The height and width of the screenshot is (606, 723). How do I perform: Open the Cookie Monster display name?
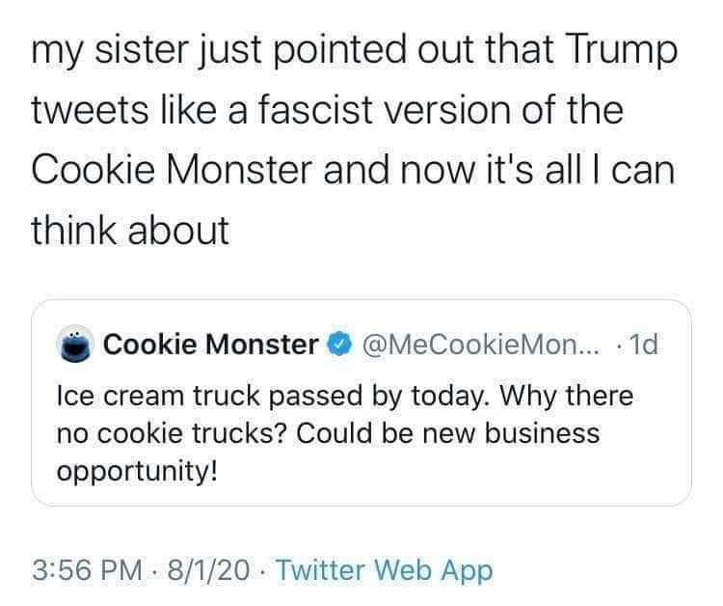coord(210,344)
